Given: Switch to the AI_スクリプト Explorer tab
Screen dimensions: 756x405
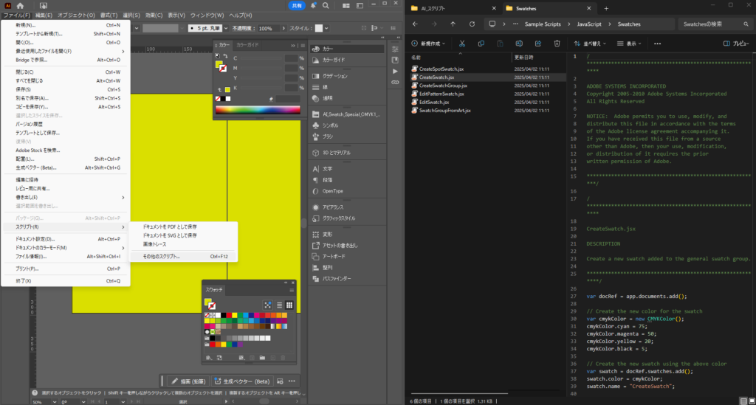Looking at the screenshot, I should pyautogui.click(x=453, y=8).
